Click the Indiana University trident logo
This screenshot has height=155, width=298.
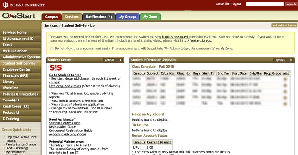5,5
